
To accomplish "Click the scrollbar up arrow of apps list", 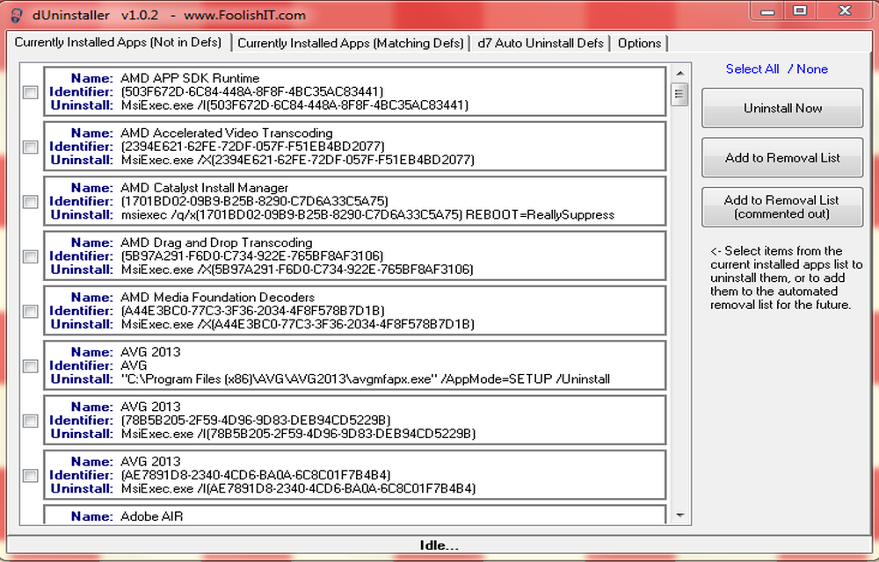I will (680, 74).
